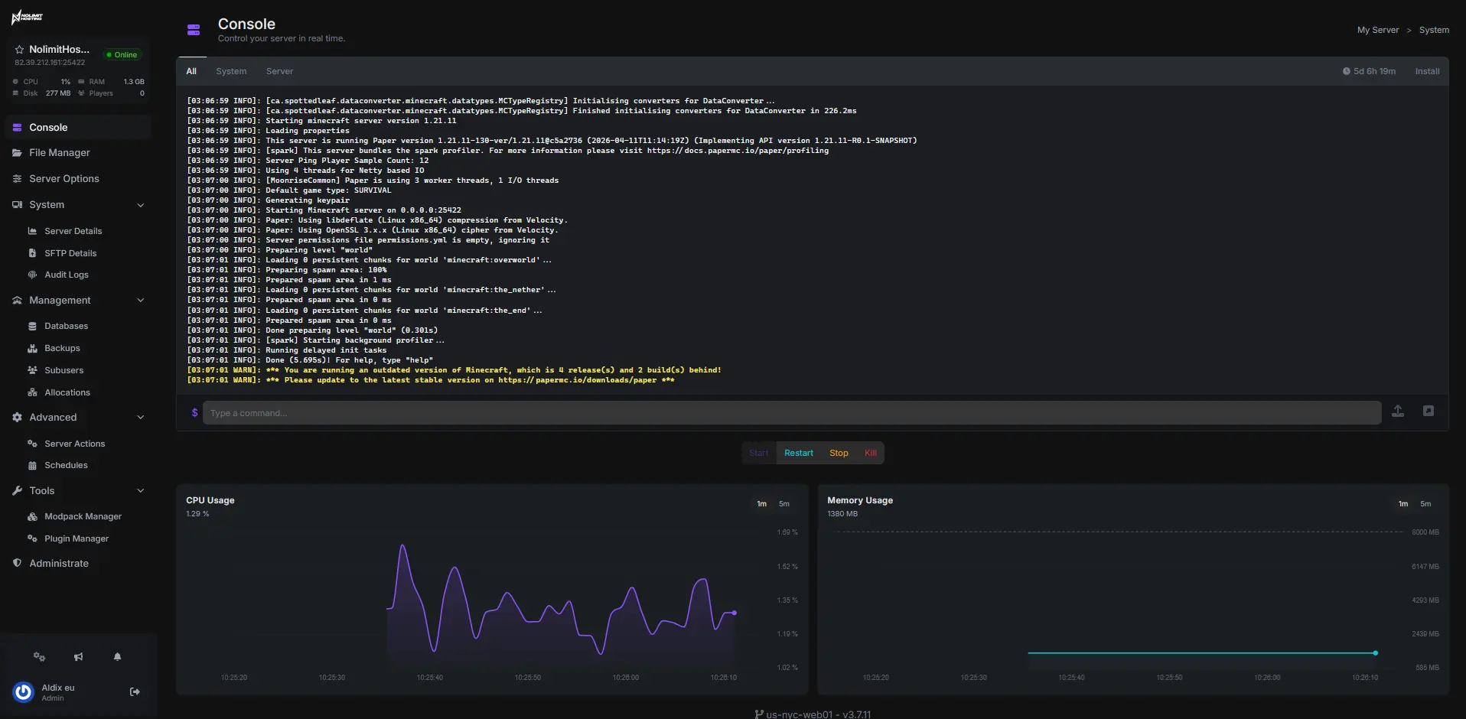Click the Stop server button
The image size is (1466, 719).
839,453
